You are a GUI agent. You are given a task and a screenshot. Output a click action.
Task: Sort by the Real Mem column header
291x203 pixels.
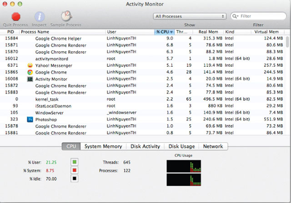pos(208,32)
